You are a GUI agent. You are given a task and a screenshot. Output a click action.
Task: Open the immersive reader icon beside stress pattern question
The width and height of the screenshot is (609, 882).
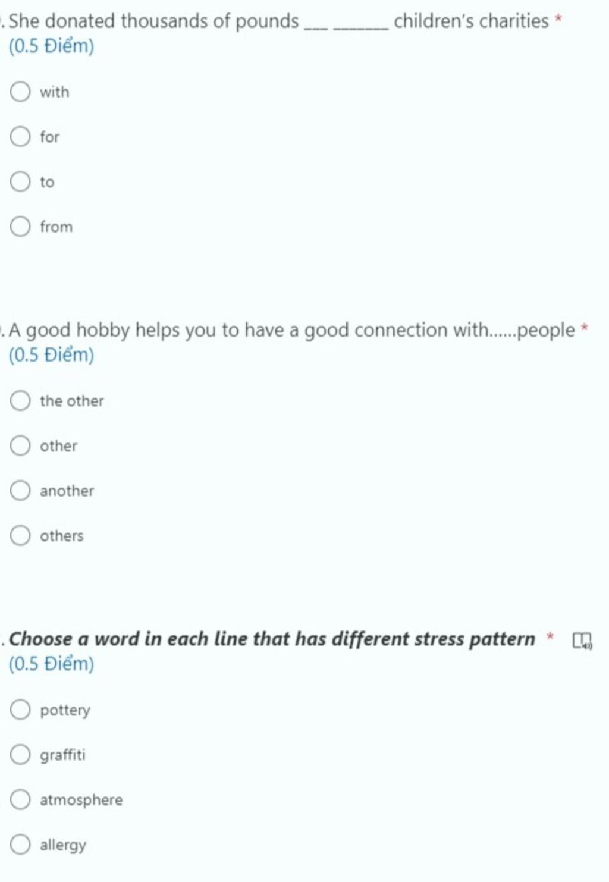[x=582, y=641]
